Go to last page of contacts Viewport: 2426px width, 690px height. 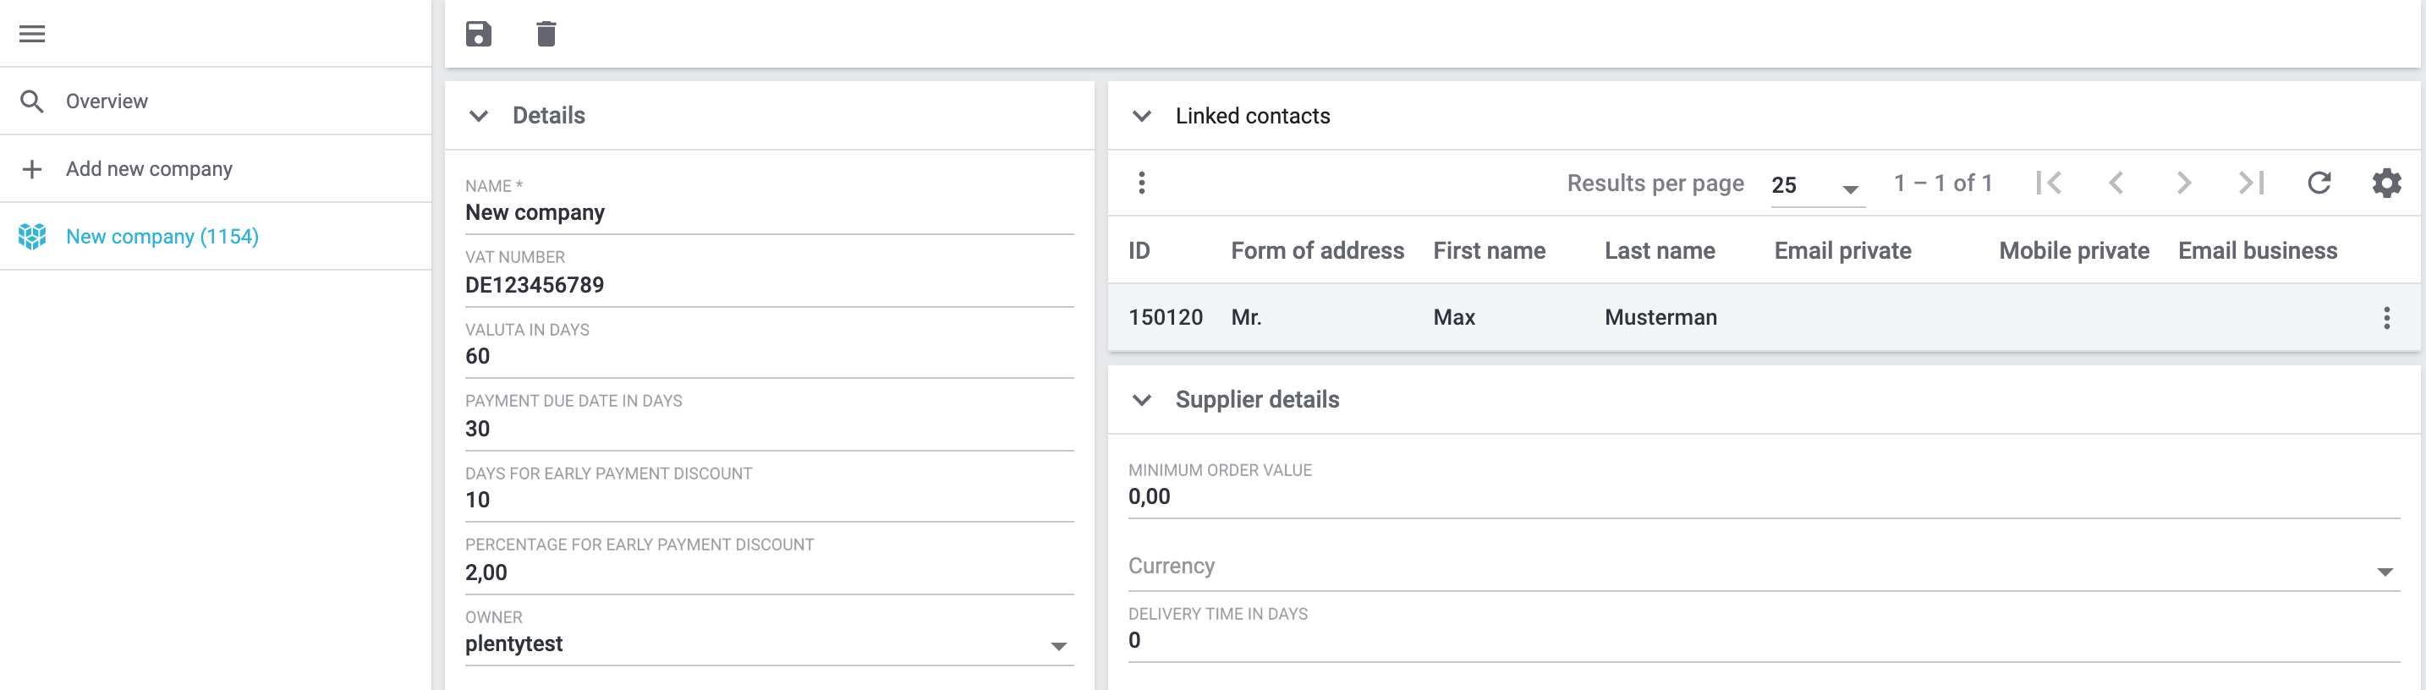click(2251, 183)
